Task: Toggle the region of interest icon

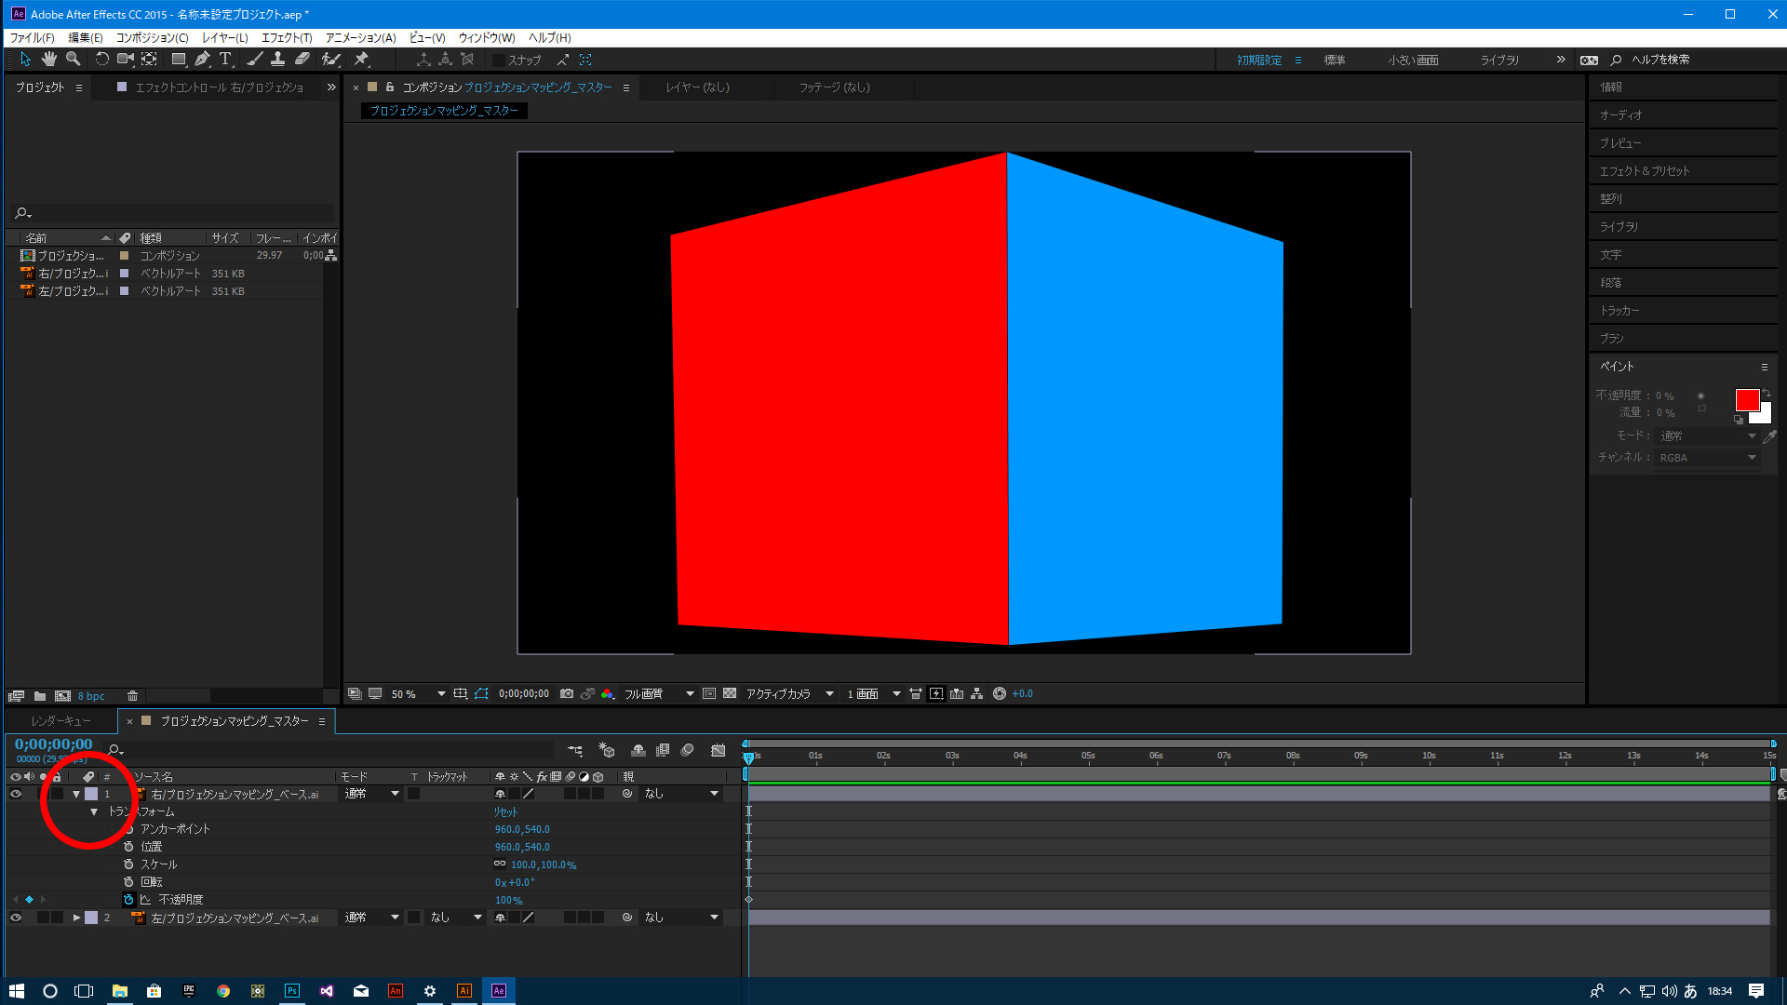Action: 709,693
